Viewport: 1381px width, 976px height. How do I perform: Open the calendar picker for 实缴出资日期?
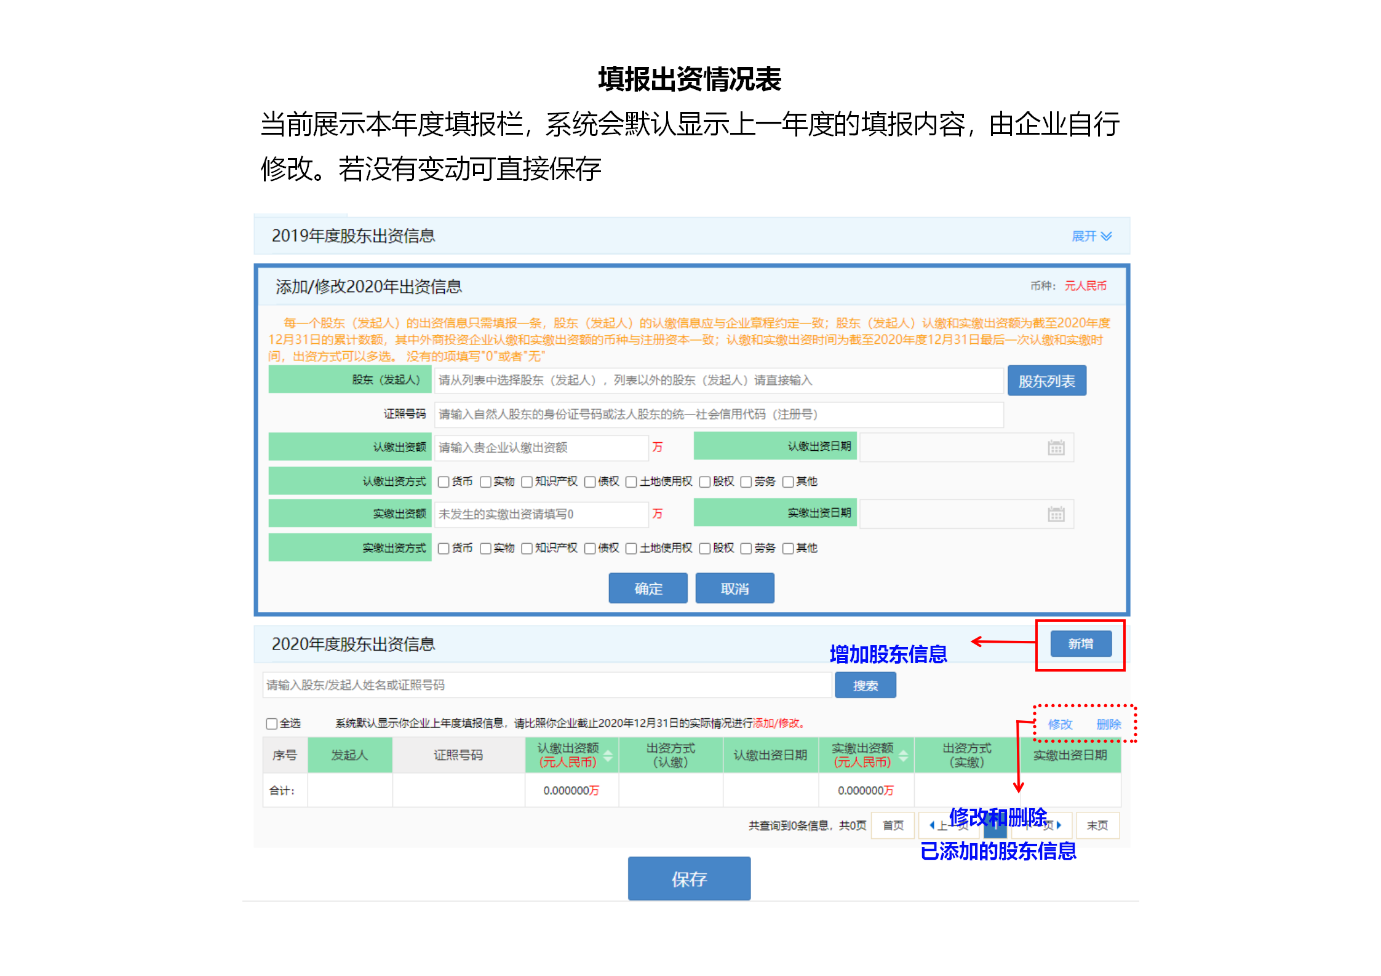point(1056,514)
